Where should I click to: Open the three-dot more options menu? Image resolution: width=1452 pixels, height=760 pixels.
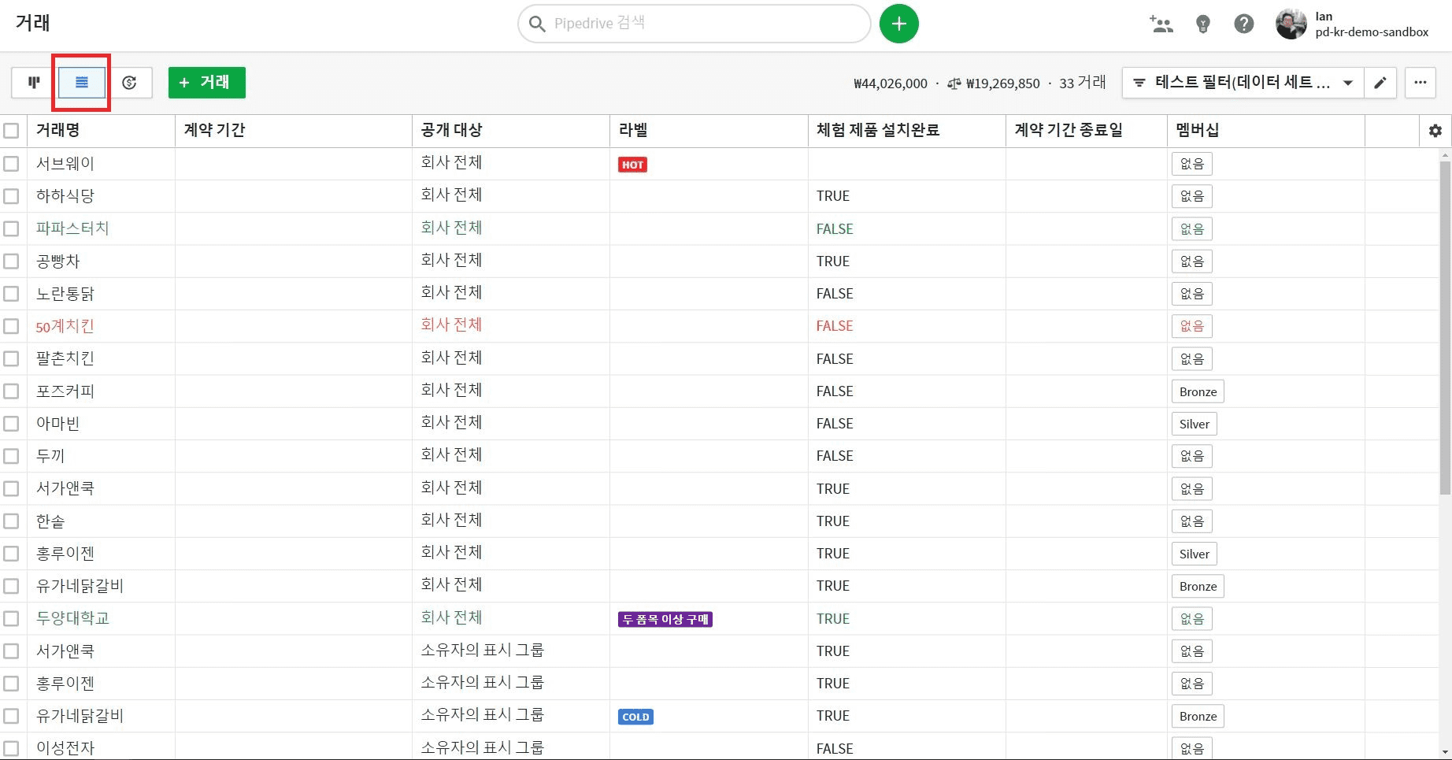[1420, 82]
